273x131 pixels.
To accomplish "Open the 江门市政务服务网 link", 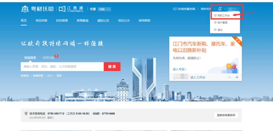I will [184, 9].
